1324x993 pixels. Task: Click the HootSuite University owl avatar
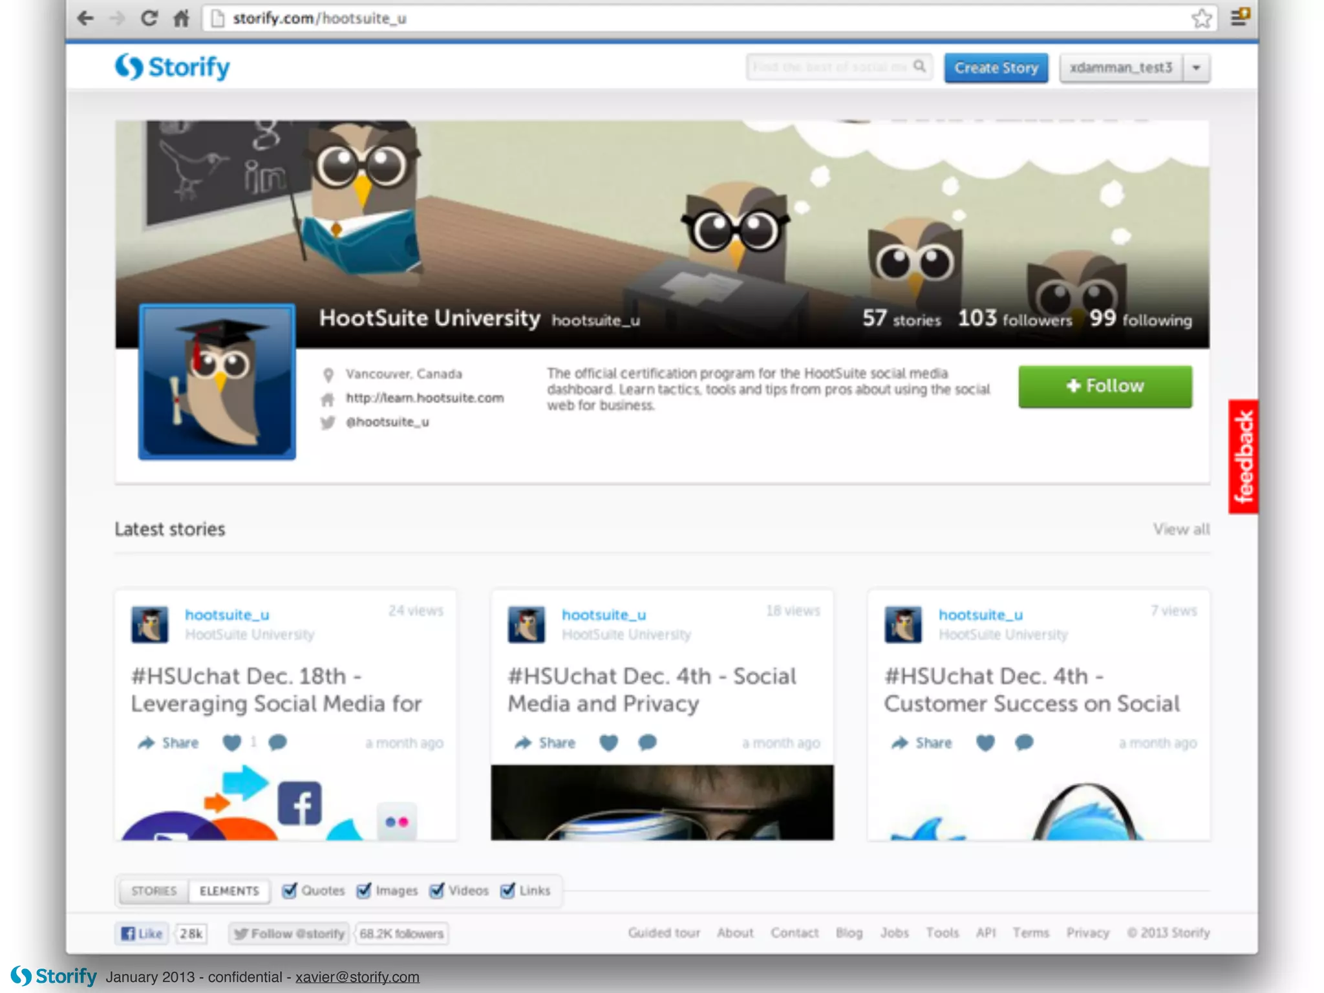tap(217, 381)
